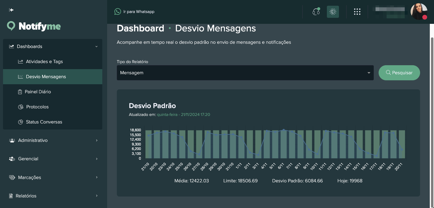Click the magnifier icon inside Pesquisar button
The image size is (434, 208).
pos(388,72)
